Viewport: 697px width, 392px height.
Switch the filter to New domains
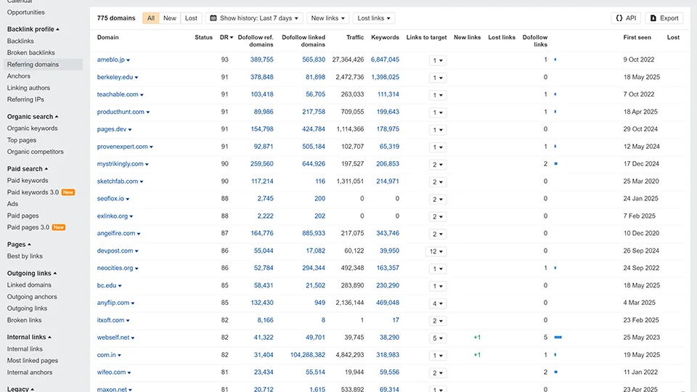169,18
